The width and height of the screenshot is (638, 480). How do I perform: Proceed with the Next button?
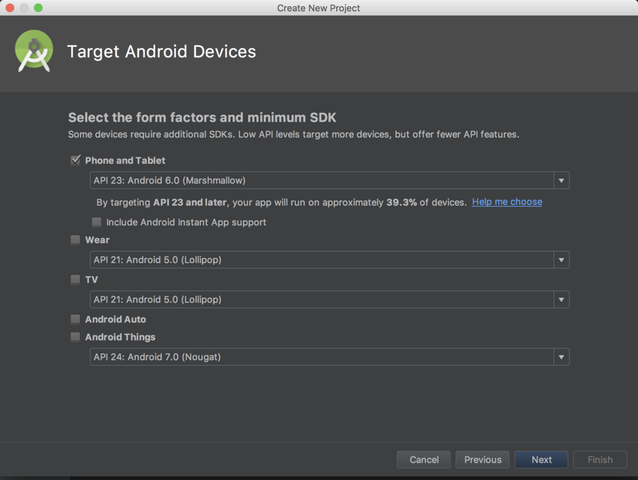tap(541, 459)
